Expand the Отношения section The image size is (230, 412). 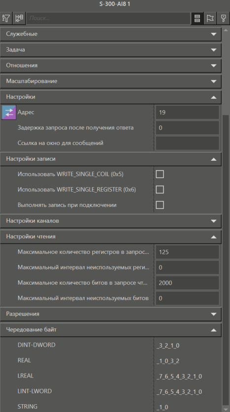(110, 65)
